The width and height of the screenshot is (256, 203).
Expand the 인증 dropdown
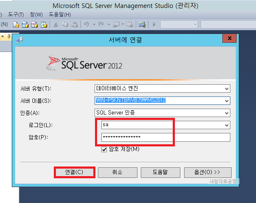coord(227,113)
